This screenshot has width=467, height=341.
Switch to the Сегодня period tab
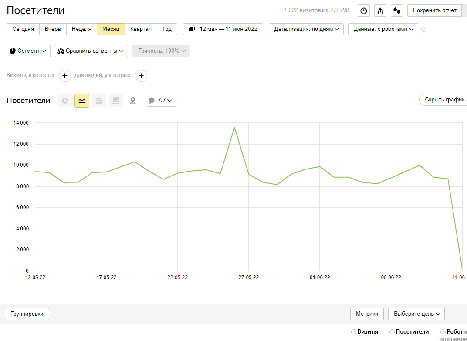coord(23,29)
